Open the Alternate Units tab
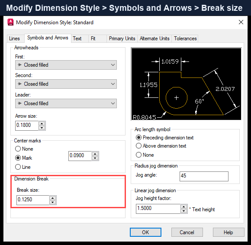Image resolution: width=251 pixels, height=245 pixels. tap(154, 39)
